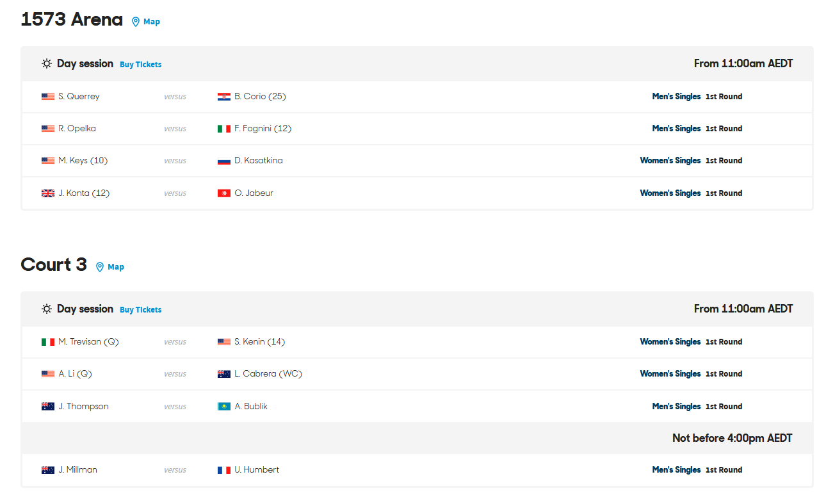Viewport: 826px width, 504px height.
Task: Click the map pin icon next to 1573 Arena
Action: (135, 22)
